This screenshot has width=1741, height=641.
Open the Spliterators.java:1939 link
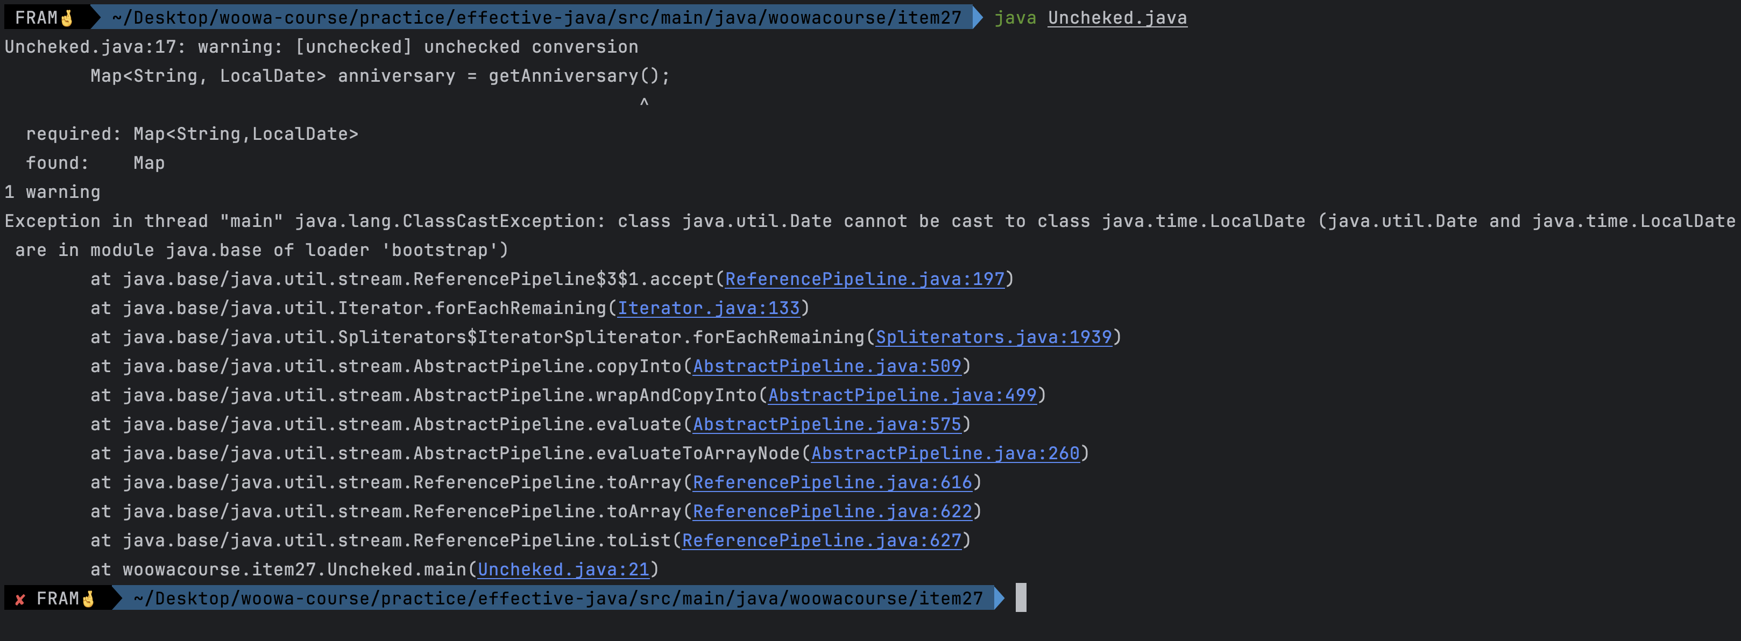click(x=994, y=337)
